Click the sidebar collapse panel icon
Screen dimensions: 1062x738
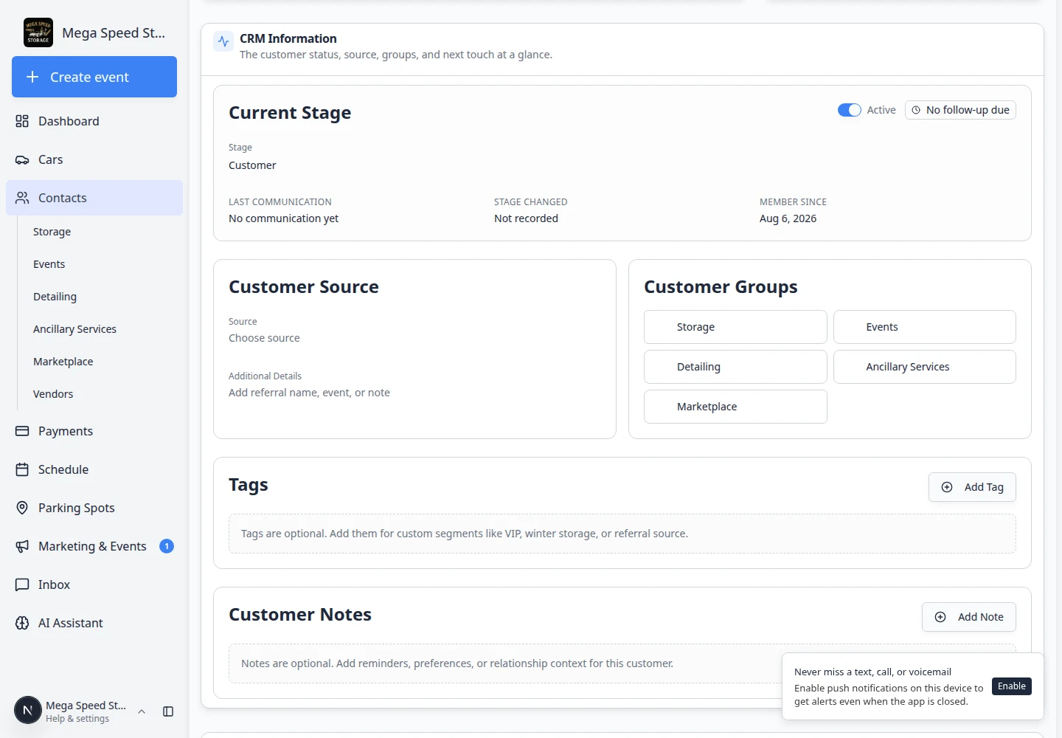coord(168,711)
